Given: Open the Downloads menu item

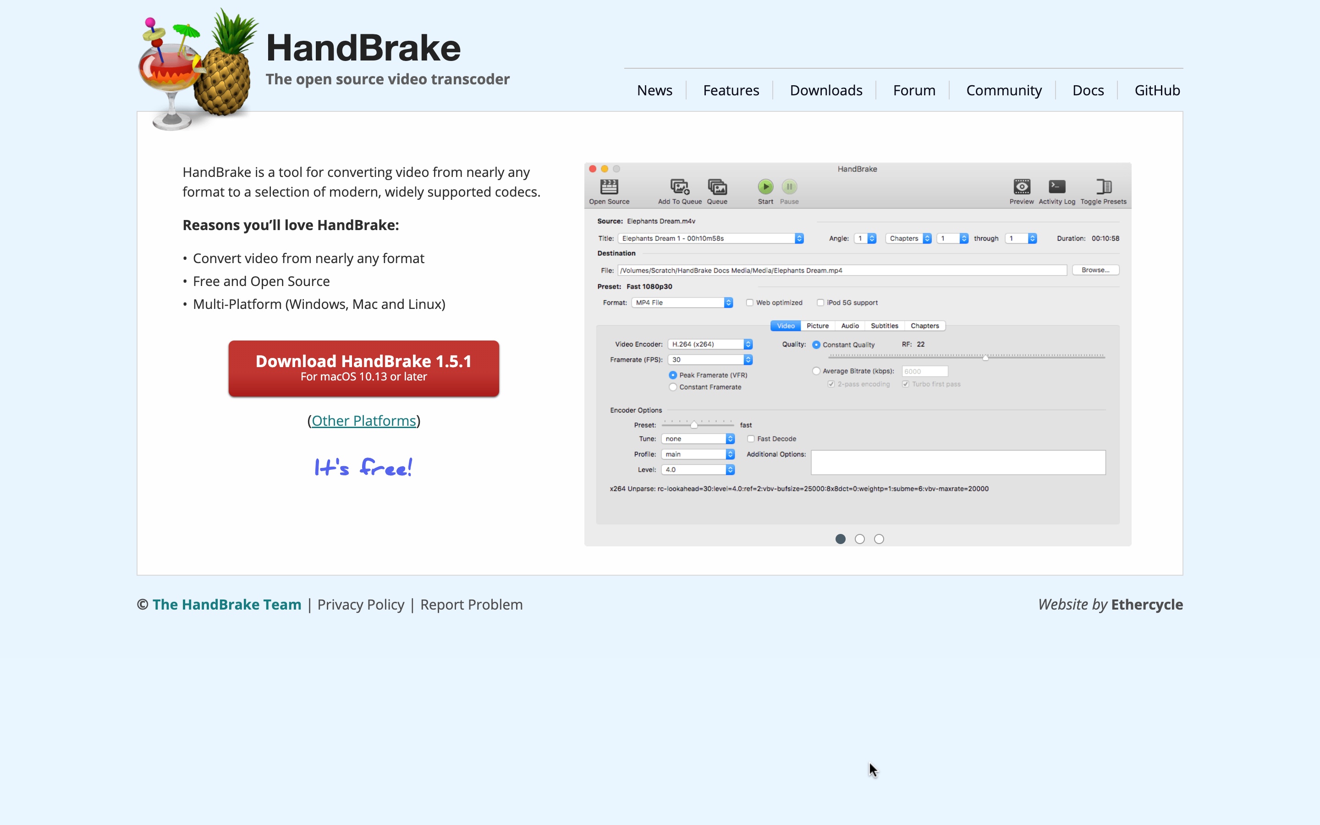Looking at the screenshot, I should click(825, 90).
